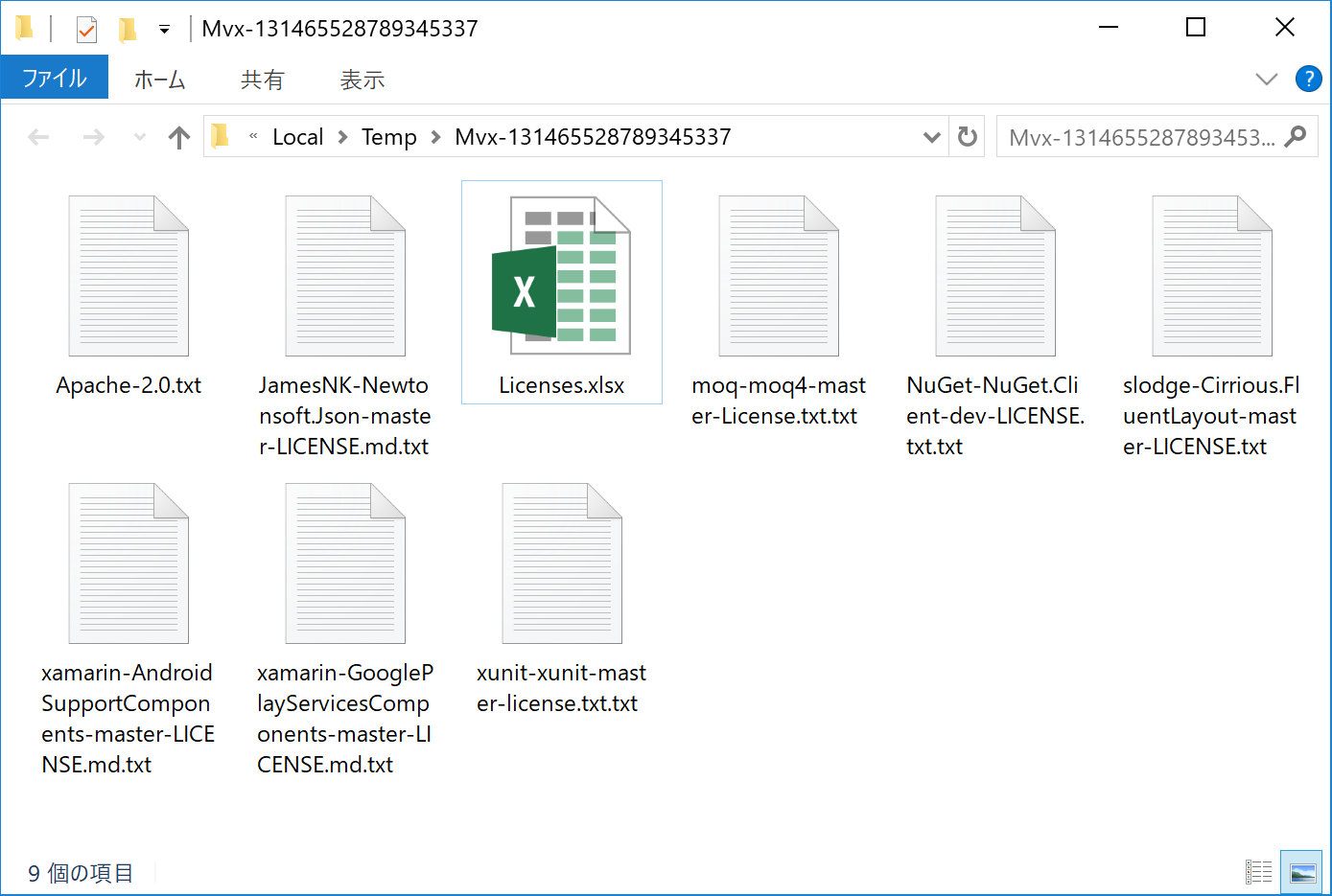1332x896 pixels.
Task: Go back with the back arrow
Action: pyautogui.click(x=38, y=136)
